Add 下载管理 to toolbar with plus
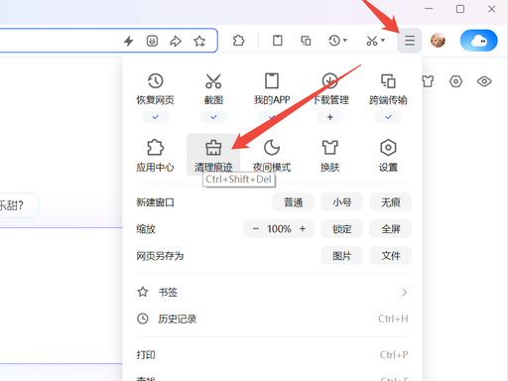Screen dimensions: 508x381 (x=329, y=117)
